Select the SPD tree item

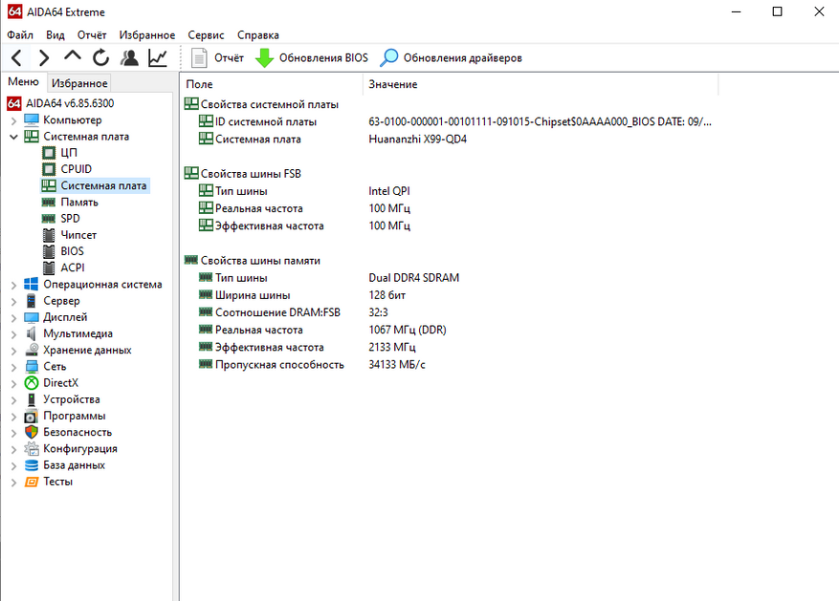[x=70, y=219]
